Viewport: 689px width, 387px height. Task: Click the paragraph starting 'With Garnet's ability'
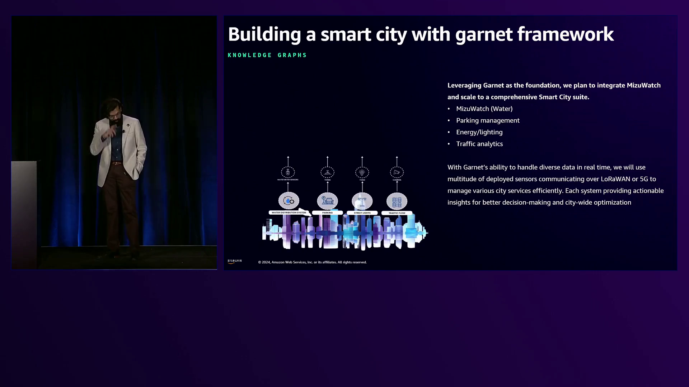point(556,185)
